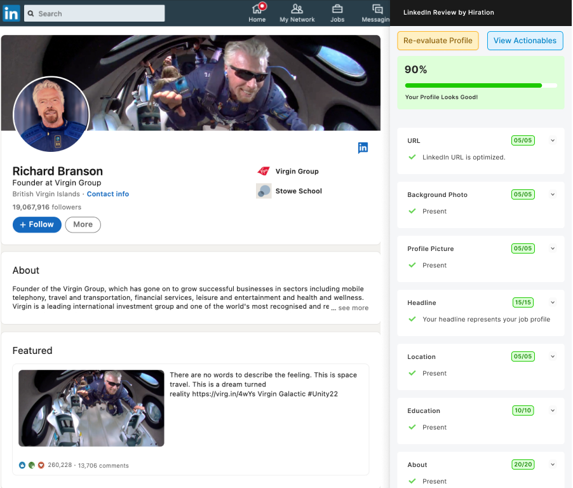The image size is (573, 488).
Task: Click the My Network people icon
Action: pos(297,8)
